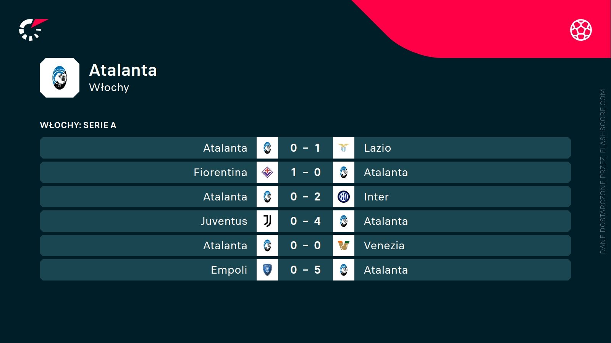This screenshot has width=611, height=343.
Task: Click the Inter crest
Action: tap(344, 197)
